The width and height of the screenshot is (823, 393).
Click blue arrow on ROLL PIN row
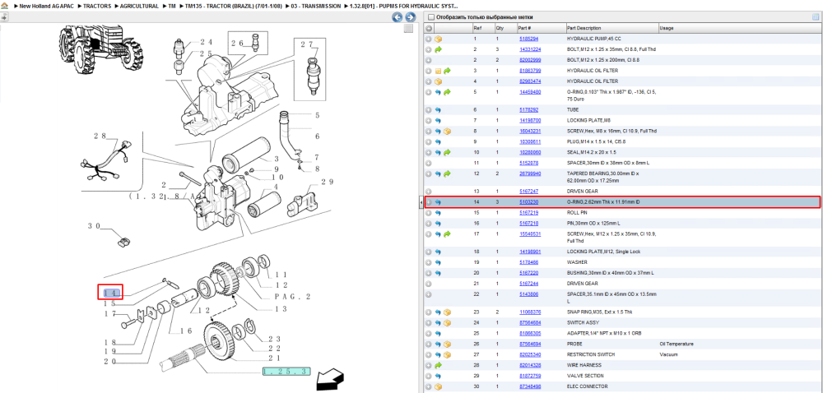point(438,213)
